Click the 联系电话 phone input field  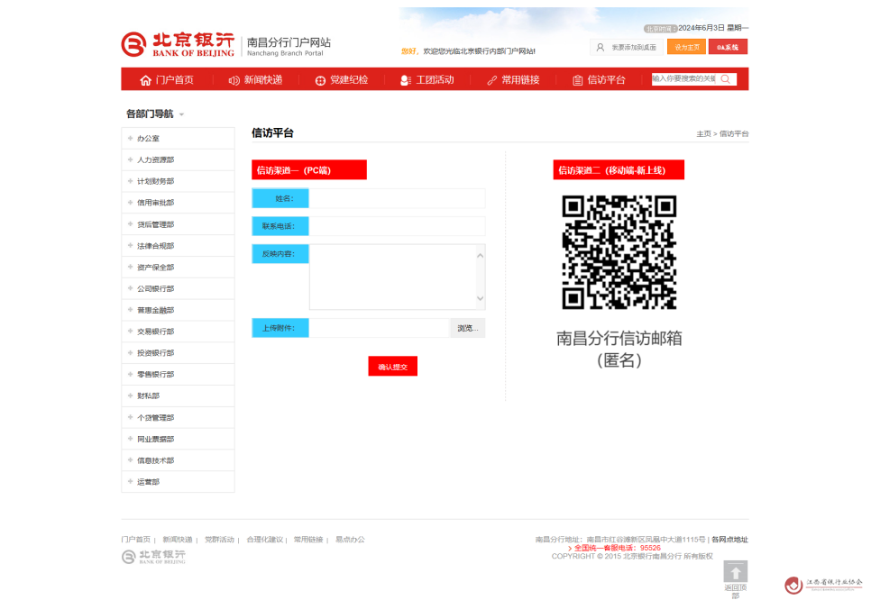tap(397, 226)
